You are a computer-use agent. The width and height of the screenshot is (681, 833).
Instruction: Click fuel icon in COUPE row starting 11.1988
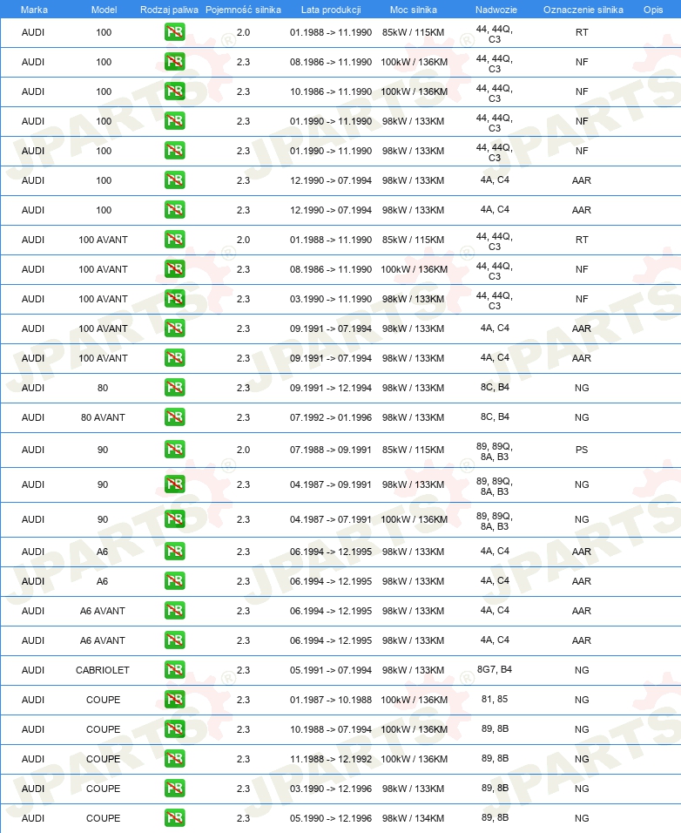[175, 759]
